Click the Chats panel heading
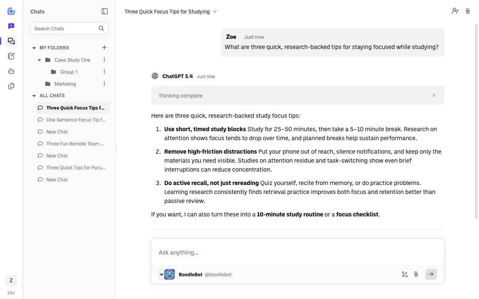479x299 pixels. (37, 12)
